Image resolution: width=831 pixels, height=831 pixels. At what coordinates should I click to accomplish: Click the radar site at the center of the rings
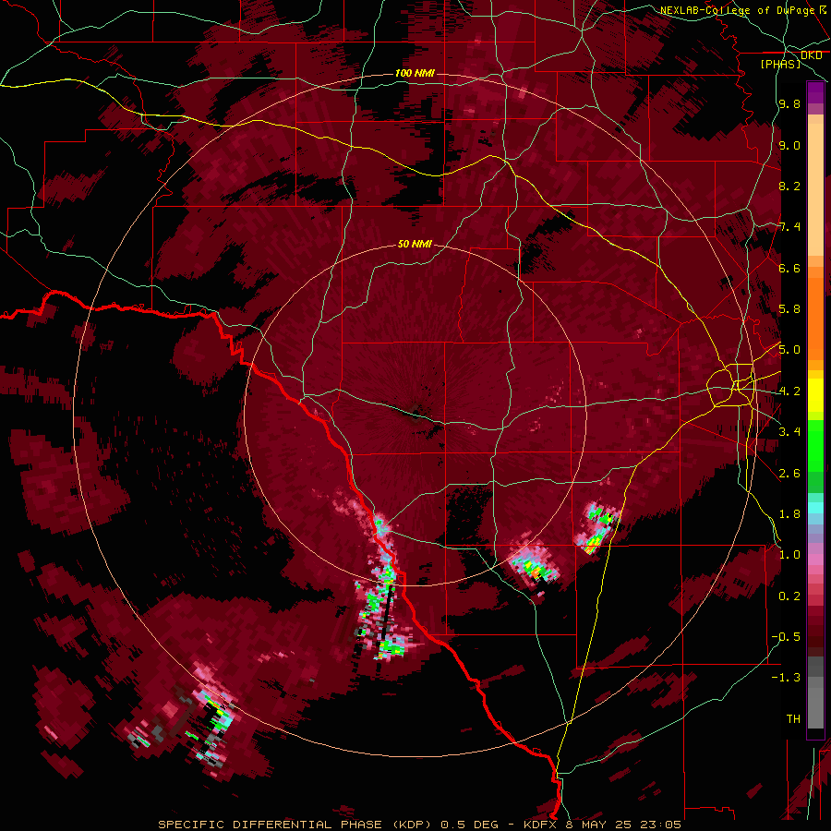(415, 415)
